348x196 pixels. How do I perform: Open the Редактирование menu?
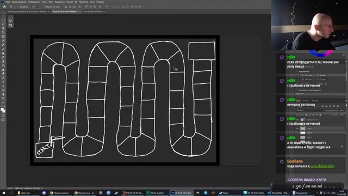19,2
